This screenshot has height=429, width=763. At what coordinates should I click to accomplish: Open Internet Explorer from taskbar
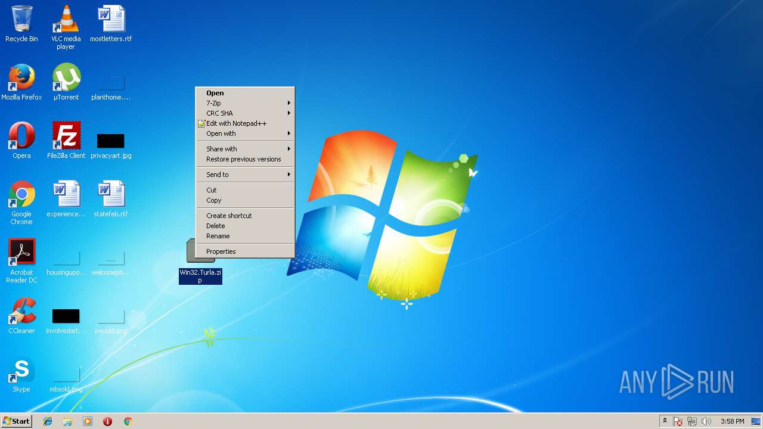point(48,421)
